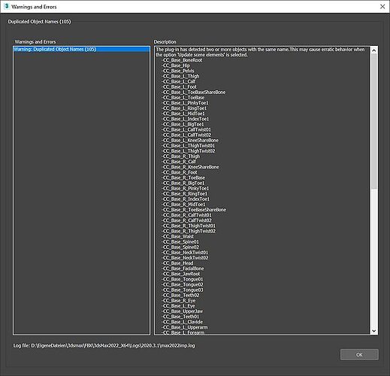
Task: Click the CC_Base_R_ToeBase entry
Action: (183, 177)
